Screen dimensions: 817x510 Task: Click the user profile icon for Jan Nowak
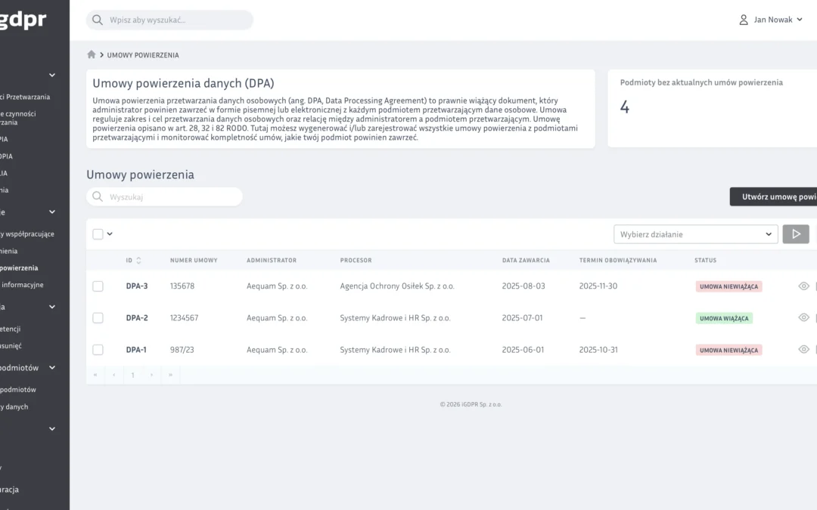pos(744,20)
